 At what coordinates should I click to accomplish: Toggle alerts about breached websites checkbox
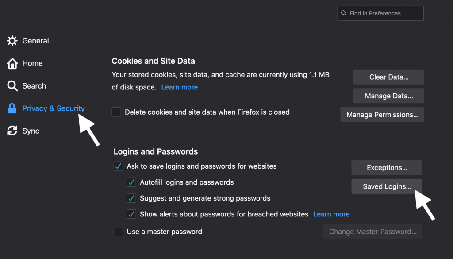(x=131, y=214)
